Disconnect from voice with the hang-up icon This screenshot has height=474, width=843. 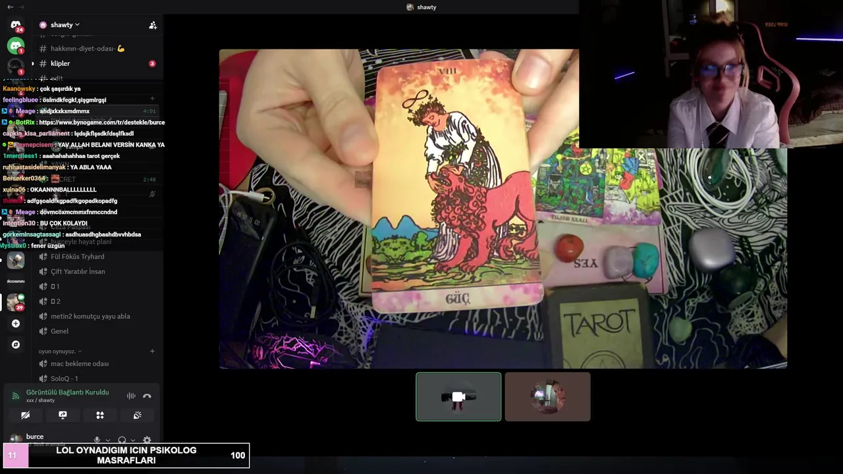[147, 396]
